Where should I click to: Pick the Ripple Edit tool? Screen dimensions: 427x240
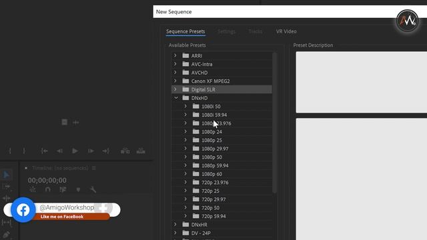click(x=6, y=199)
